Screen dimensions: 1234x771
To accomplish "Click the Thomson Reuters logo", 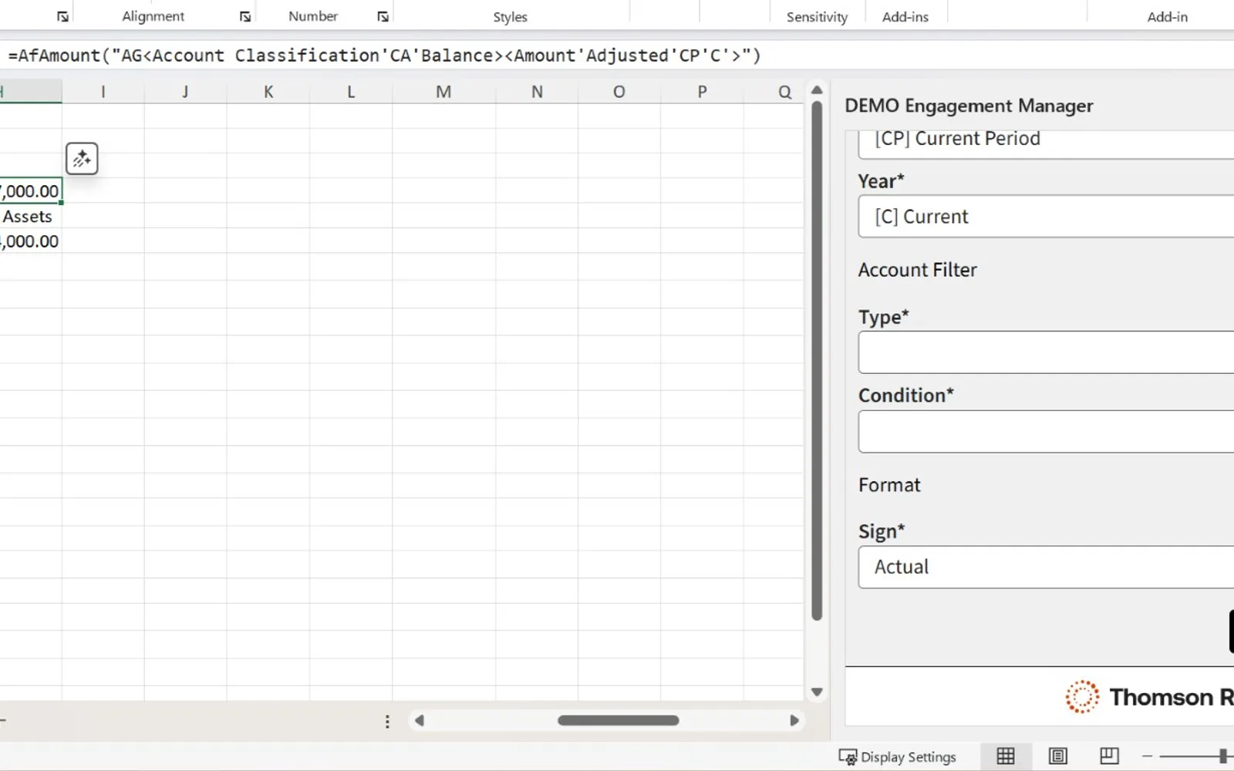I will tap(1149, 697).
